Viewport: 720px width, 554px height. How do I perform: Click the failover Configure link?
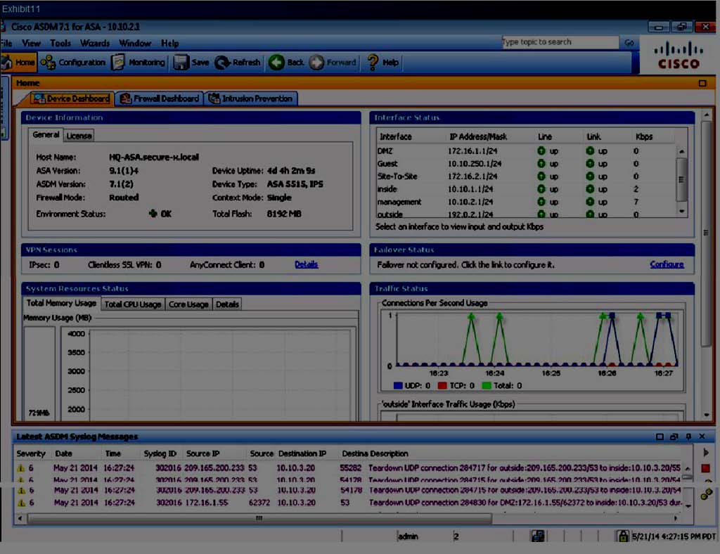tap(667, 264)
